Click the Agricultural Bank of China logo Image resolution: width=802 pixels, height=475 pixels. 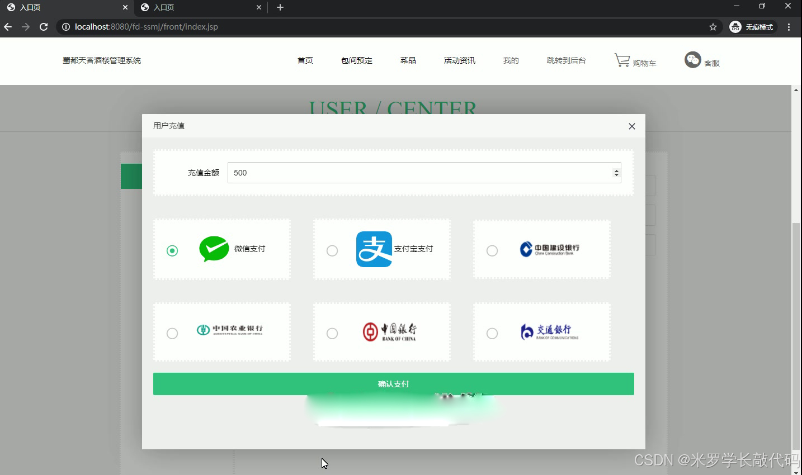[x=230, y=330]
